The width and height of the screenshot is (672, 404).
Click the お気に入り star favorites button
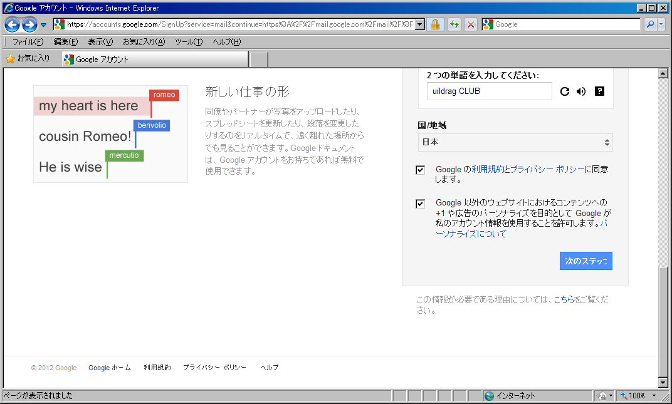[28, 58]
